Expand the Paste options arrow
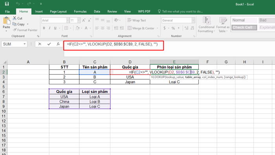This screenshot has width=275, height=155. pos(6,31)
